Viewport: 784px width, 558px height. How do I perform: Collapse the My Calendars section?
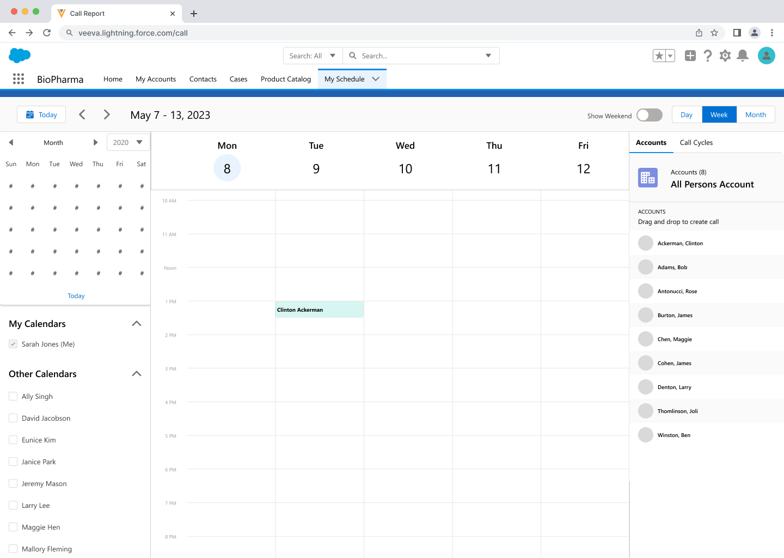coord(137,324)
